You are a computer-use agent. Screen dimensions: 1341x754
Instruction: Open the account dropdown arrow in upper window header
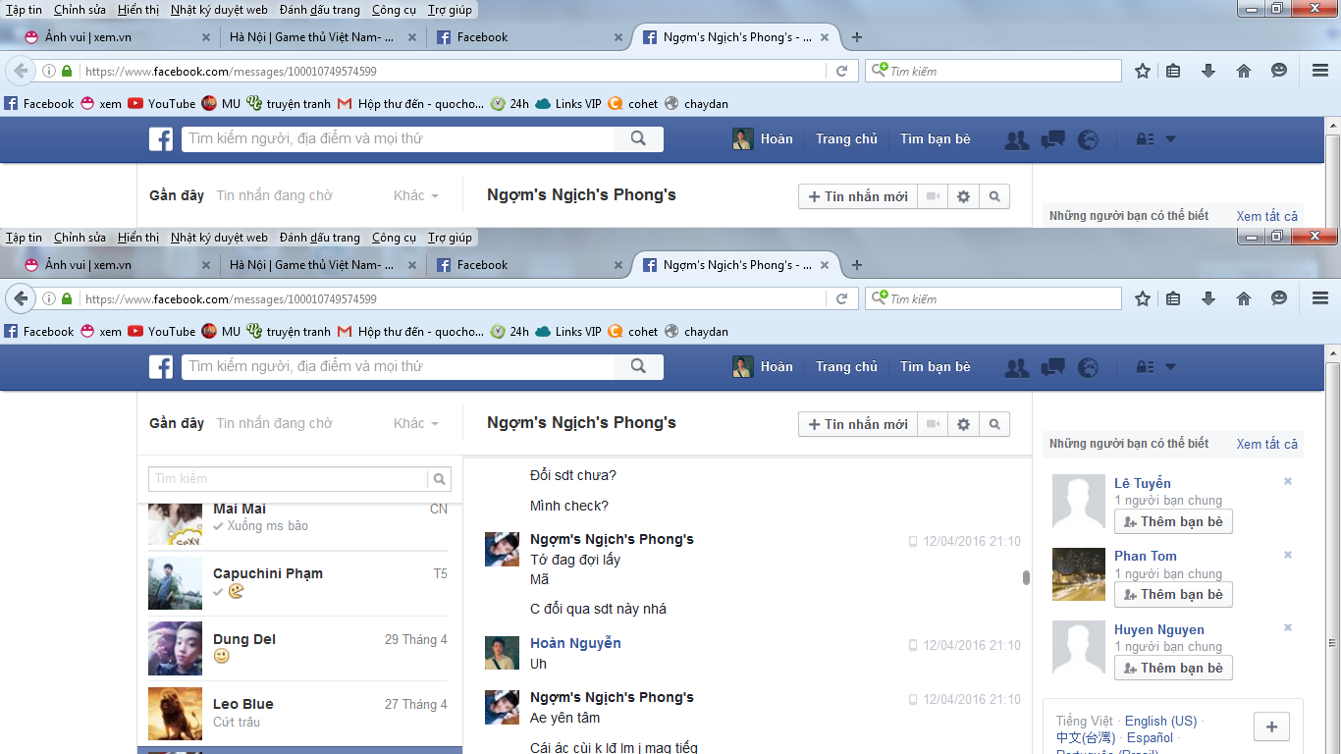1170,139
